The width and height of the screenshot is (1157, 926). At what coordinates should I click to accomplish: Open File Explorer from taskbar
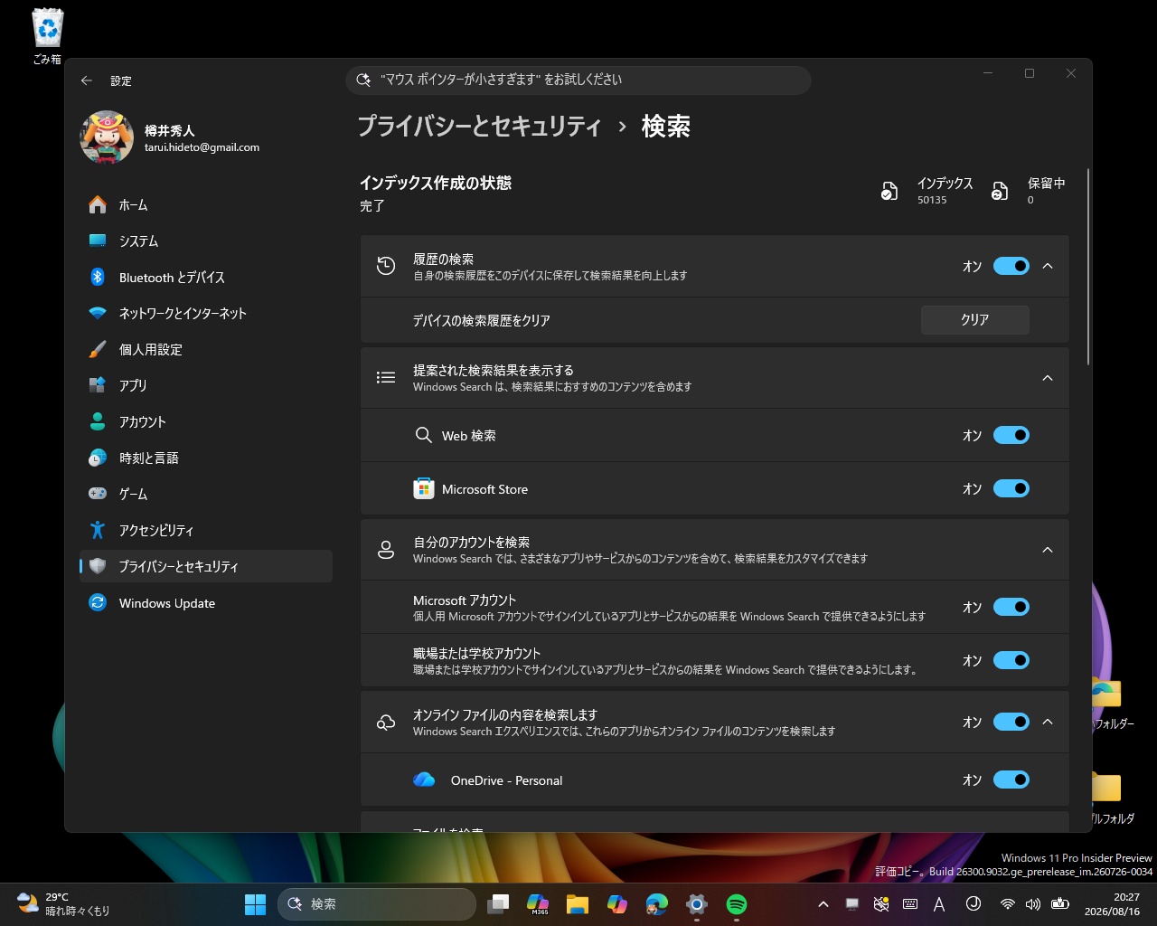coord(578,904)
